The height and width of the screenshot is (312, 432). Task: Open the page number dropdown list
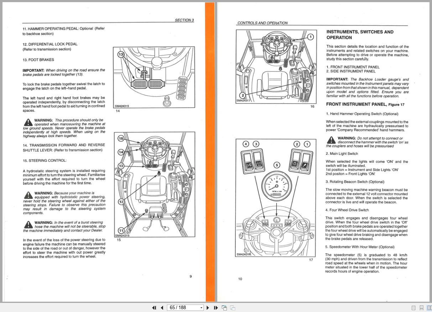pyautogui.click(x=201, y=307)
